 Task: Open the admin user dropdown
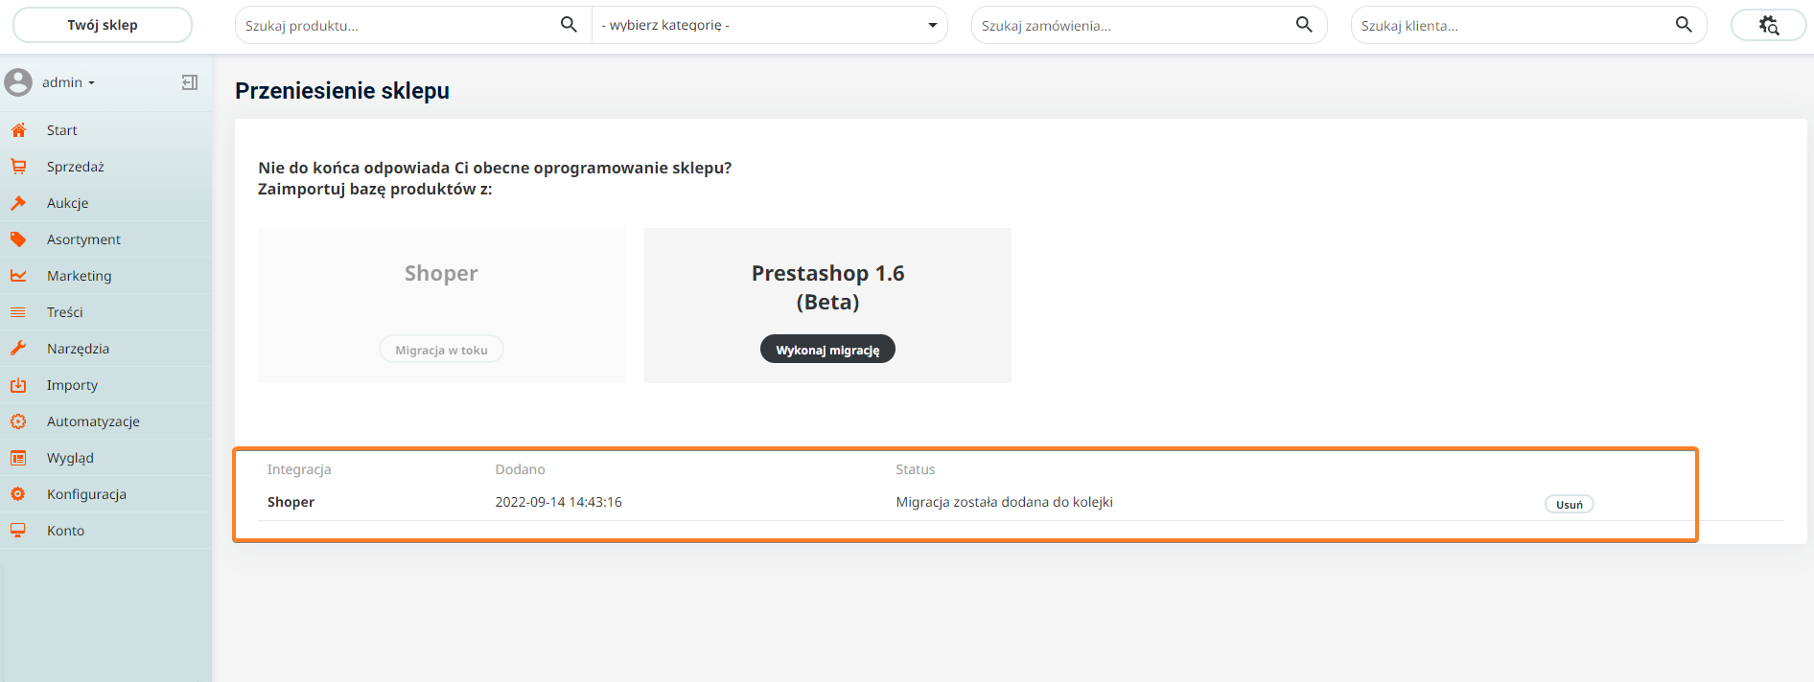[x=68, y=82]
